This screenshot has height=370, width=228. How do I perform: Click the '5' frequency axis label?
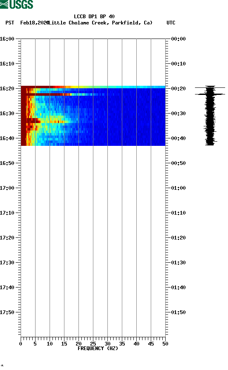tap(35, 344)
